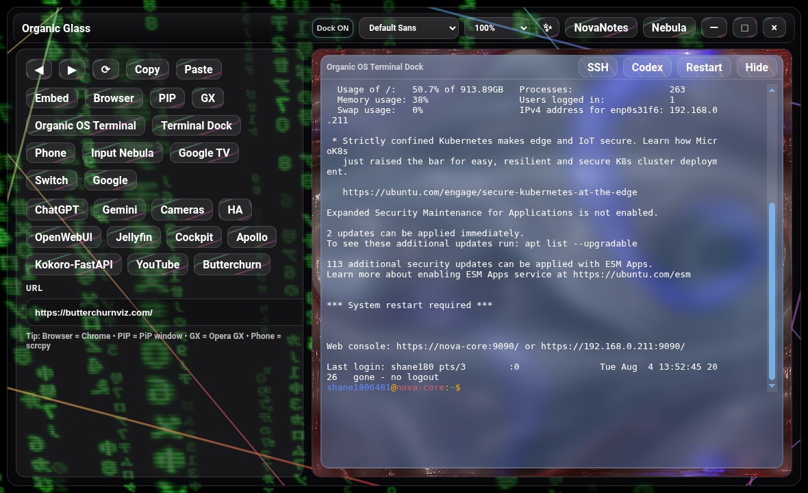The width and height of the screenshot is (808, 493).
Task: Open the OpenWebUI shortcut
Action: click(64, 237)
